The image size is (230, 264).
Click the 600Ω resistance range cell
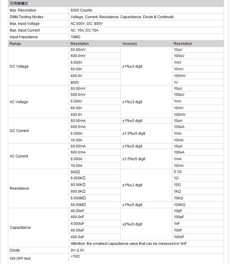point(75,172)
